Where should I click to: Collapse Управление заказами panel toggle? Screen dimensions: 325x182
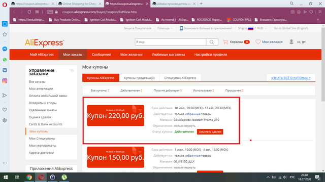[72, 71]
